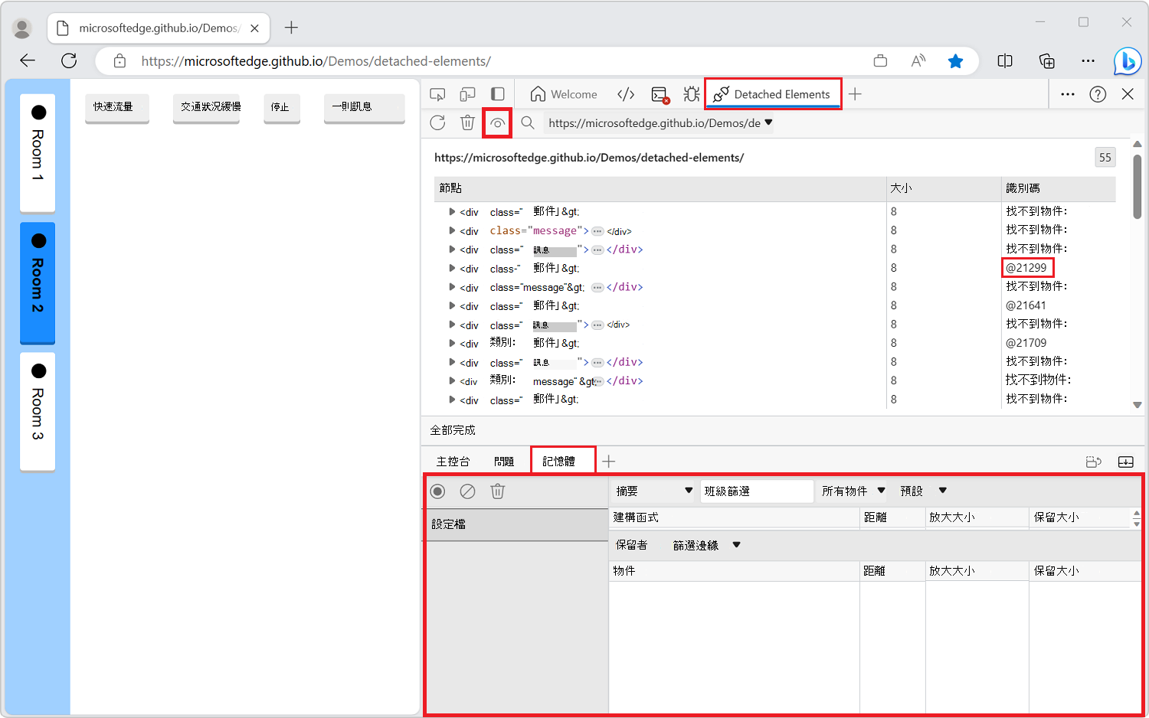Screen dimensions: 1149x718
Task: Click the Analyze eye icon
Action: (x=497, y=122)
